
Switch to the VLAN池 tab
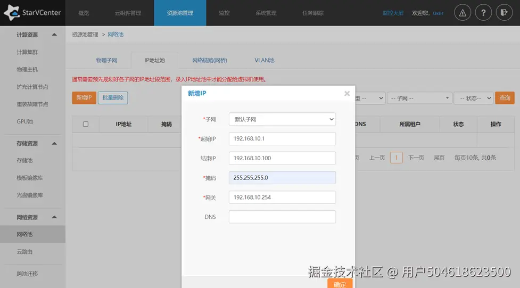pos(265,60)
